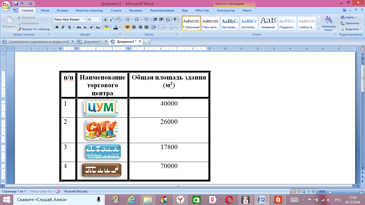
Task: Sort table contents alphabetically
Action: (x=168, y=19)
